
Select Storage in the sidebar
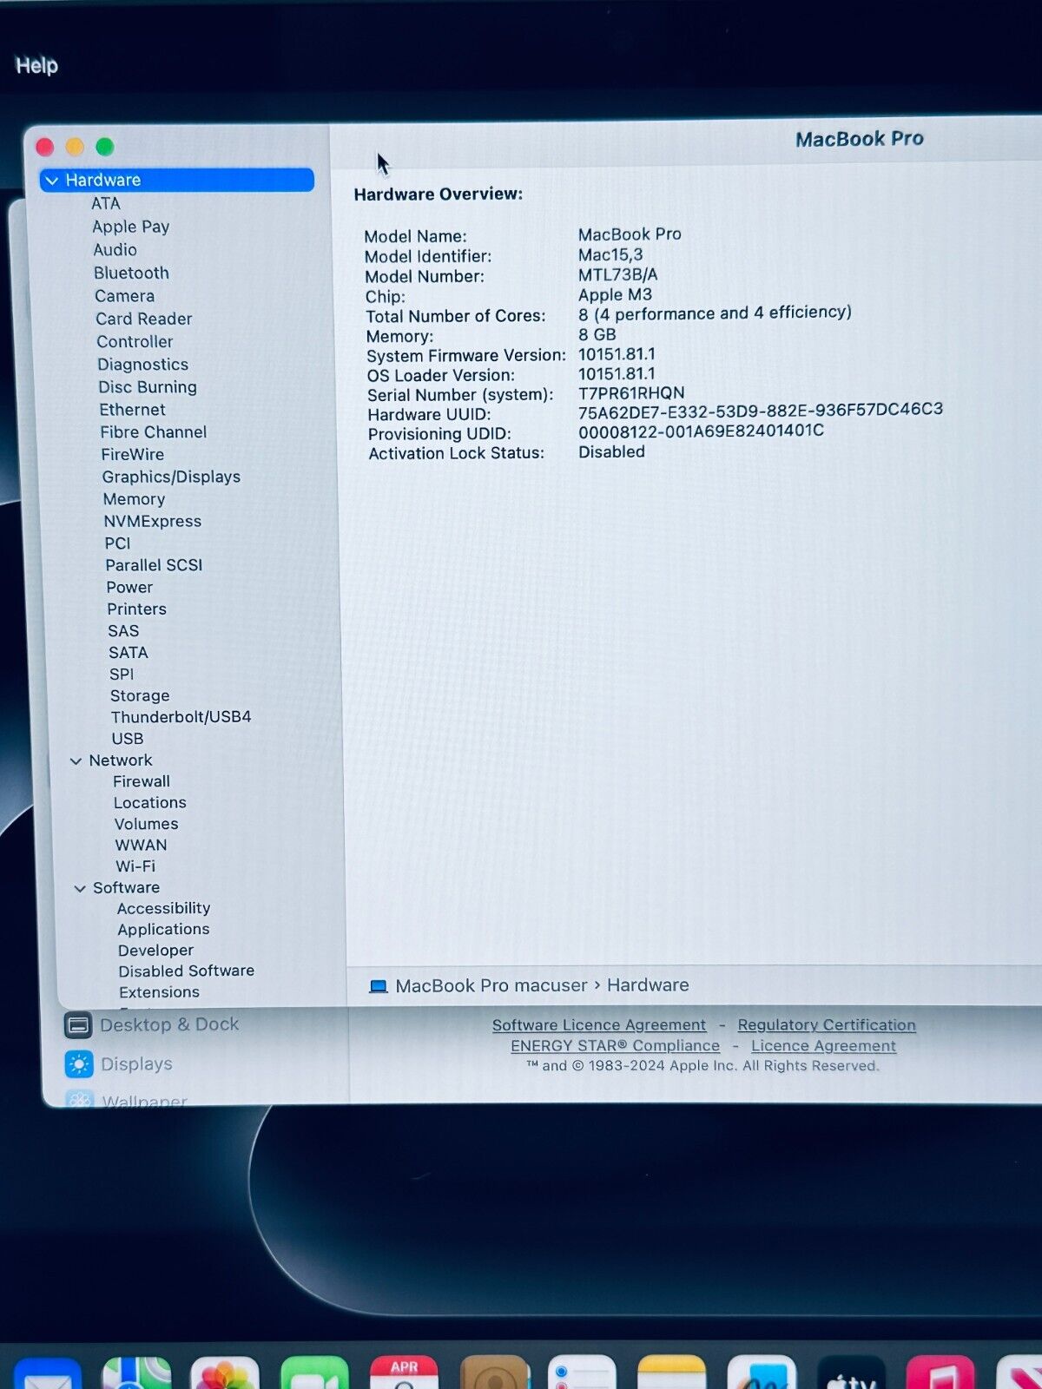click(x=140, y=696)
